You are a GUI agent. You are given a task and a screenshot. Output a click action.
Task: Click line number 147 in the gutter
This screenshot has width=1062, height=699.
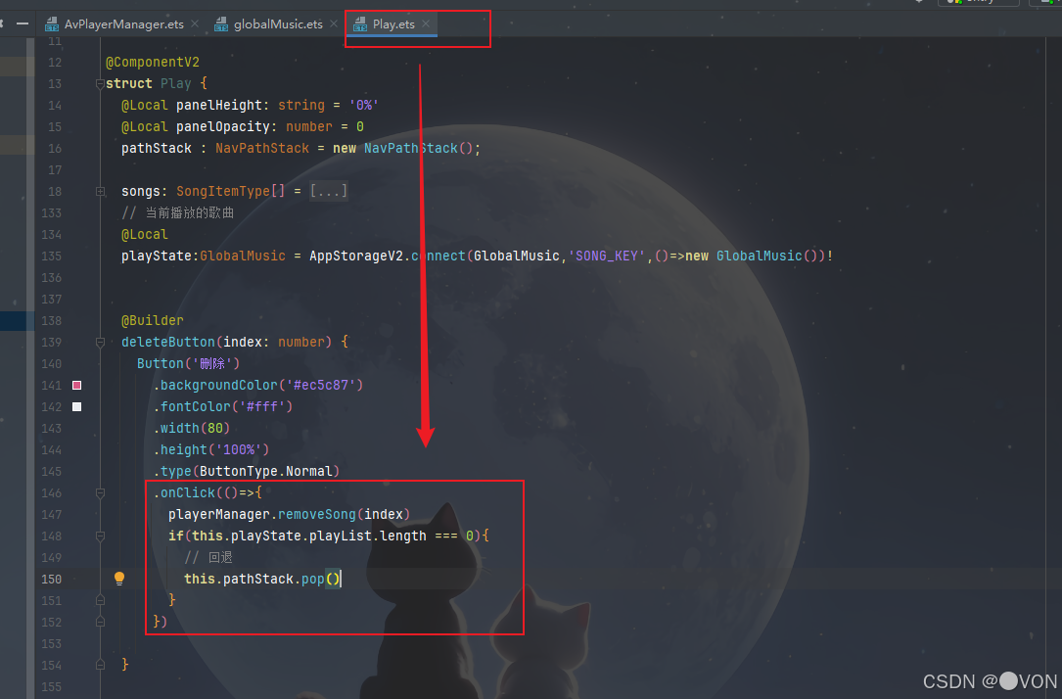52,515
